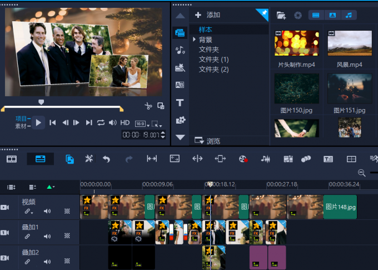Switch to storyboard view film icon
Image resolution: width=378 pixels, height=270 pixels.
pyautogui.click(x=12, y=159)
